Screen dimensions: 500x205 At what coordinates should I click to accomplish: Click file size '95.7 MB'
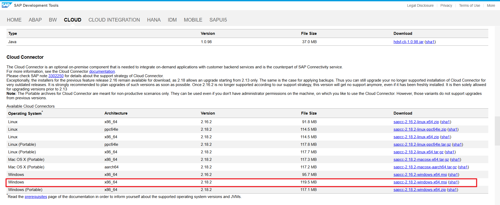coord(309,175)
